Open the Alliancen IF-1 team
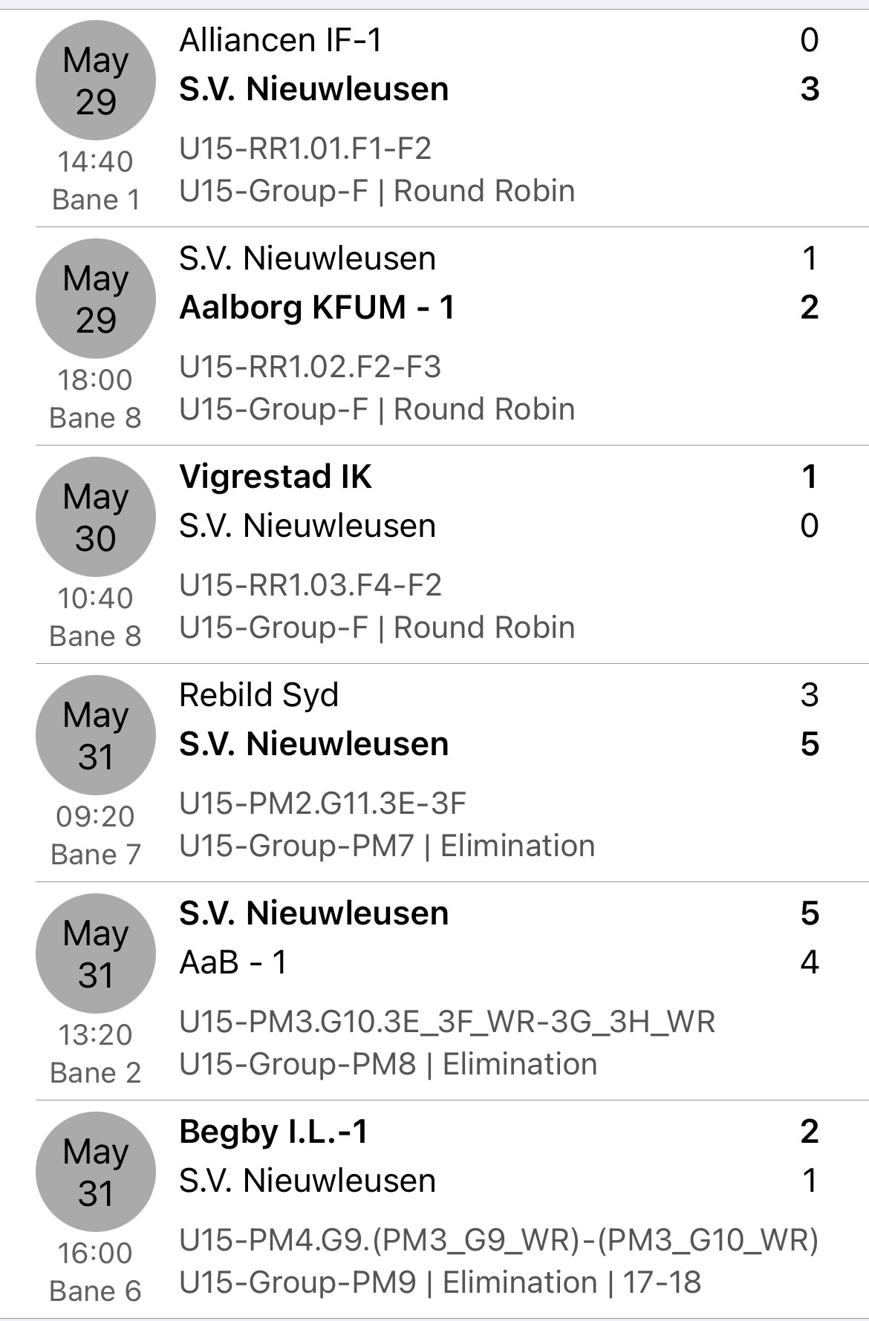 pos(280,40)
